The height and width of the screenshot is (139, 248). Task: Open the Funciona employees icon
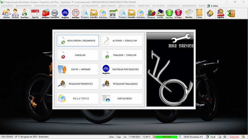pos(24,14)
